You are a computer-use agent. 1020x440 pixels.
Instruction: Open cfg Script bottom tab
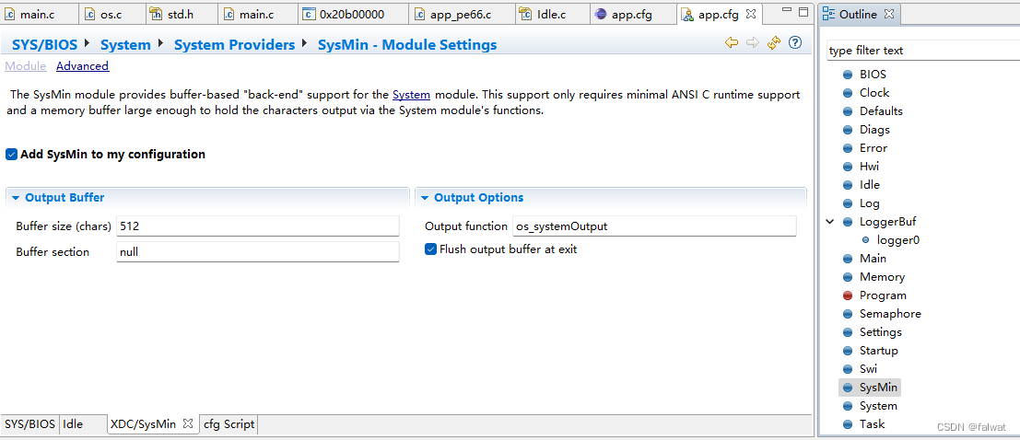point(229,424)
